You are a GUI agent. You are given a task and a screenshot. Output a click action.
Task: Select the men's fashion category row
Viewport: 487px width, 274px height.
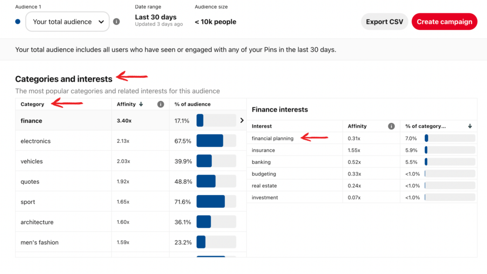[x=39, y=243]
